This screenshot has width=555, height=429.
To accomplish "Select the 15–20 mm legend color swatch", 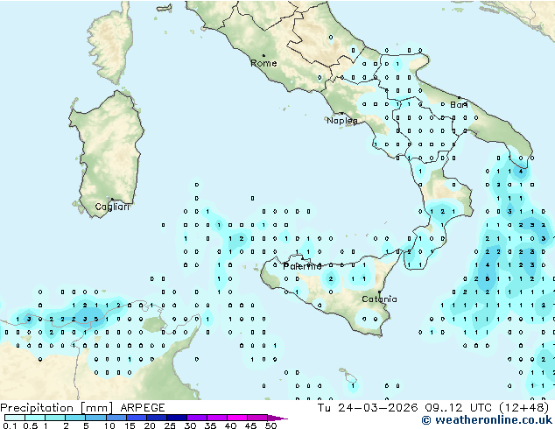I will click(x=137, y=418).
